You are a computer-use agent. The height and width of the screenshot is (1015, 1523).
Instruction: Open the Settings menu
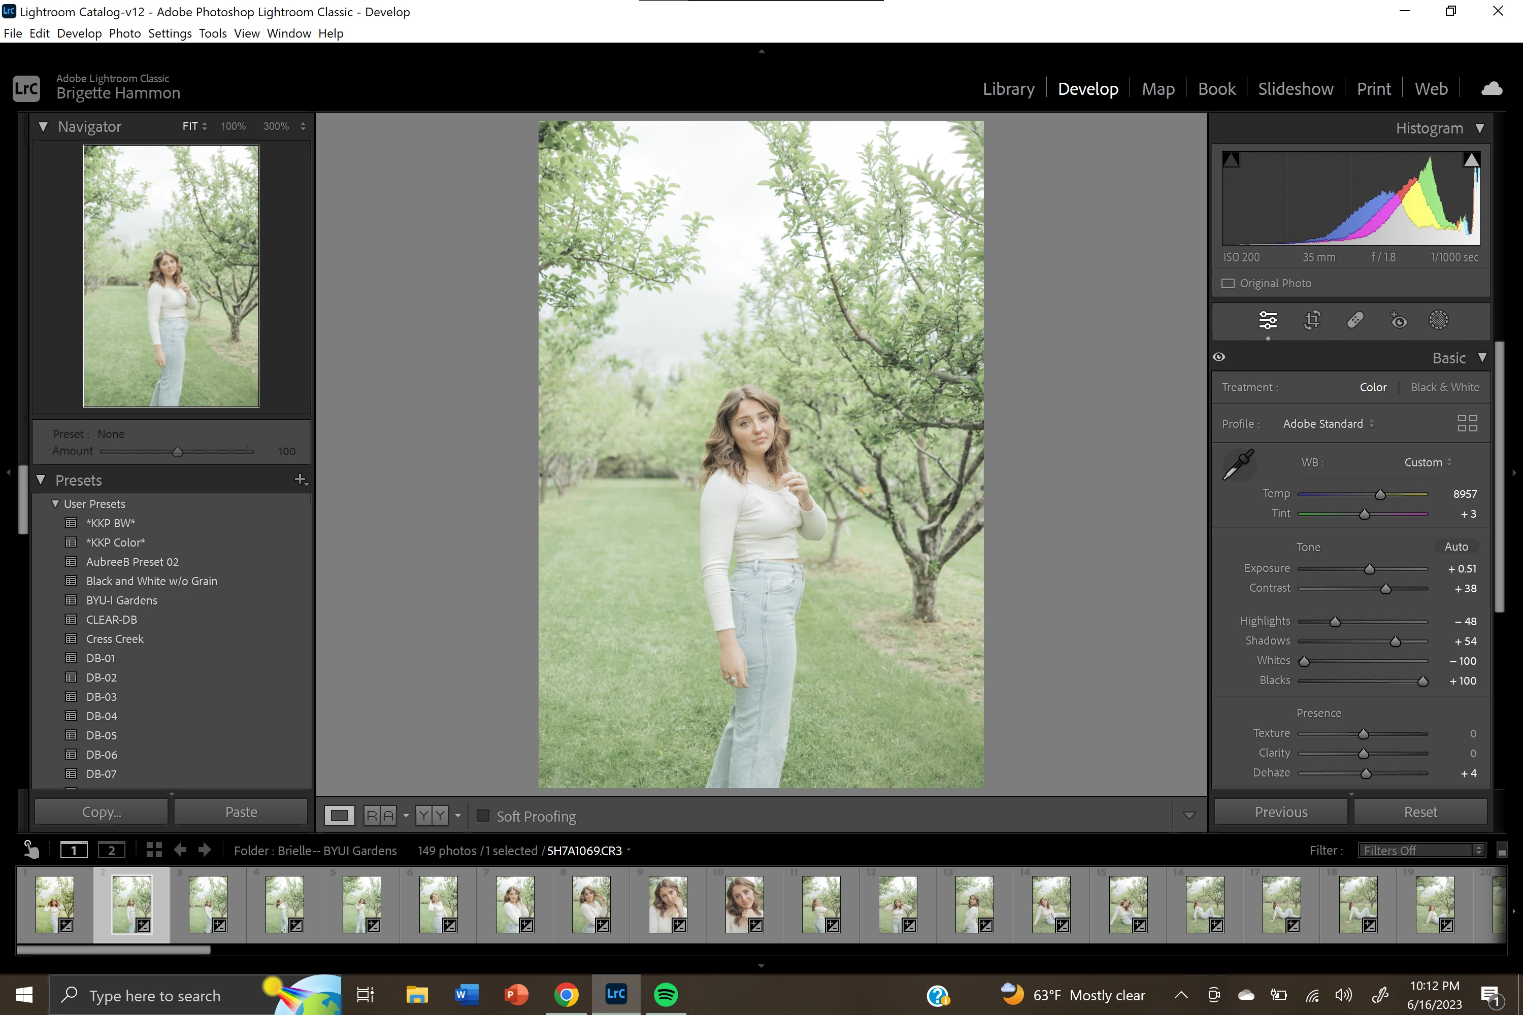pyautogui.click(x=170, y=33)
